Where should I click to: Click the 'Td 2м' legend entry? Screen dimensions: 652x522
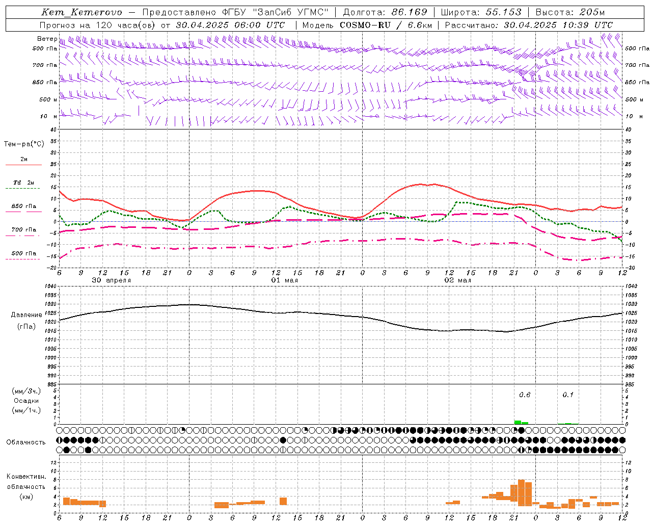click(24, 182)
